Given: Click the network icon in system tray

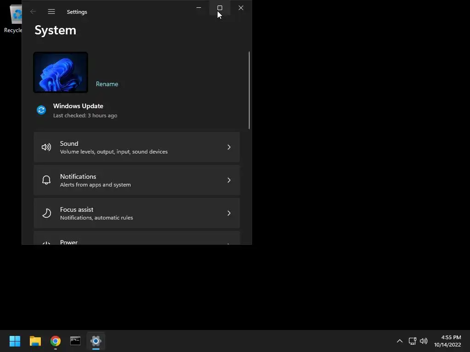Looking at the screenshot, I should click(x=412, y=341).
